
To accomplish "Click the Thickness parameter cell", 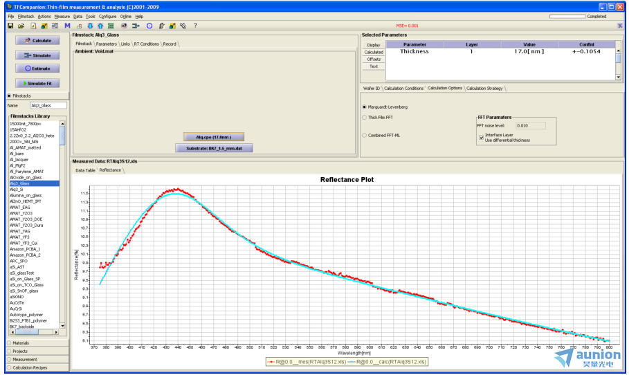I will coord(414,52).
